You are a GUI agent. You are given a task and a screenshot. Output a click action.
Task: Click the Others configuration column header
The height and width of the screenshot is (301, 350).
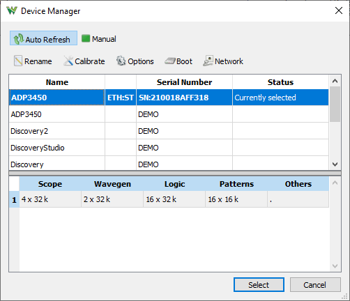coord(298,184)
